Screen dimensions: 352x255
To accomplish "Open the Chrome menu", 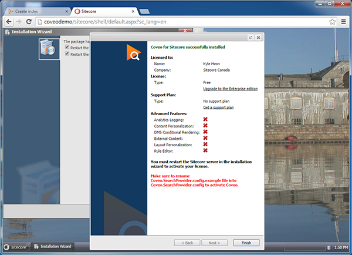I will click(x=343, y=22).
